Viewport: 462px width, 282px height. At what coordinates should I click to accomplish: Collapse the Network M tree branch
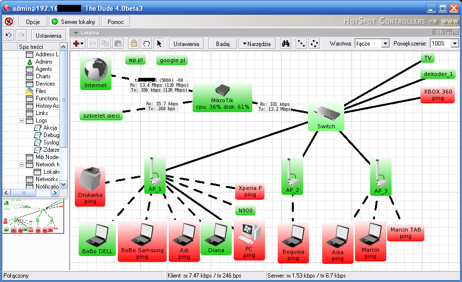[22, 164]
